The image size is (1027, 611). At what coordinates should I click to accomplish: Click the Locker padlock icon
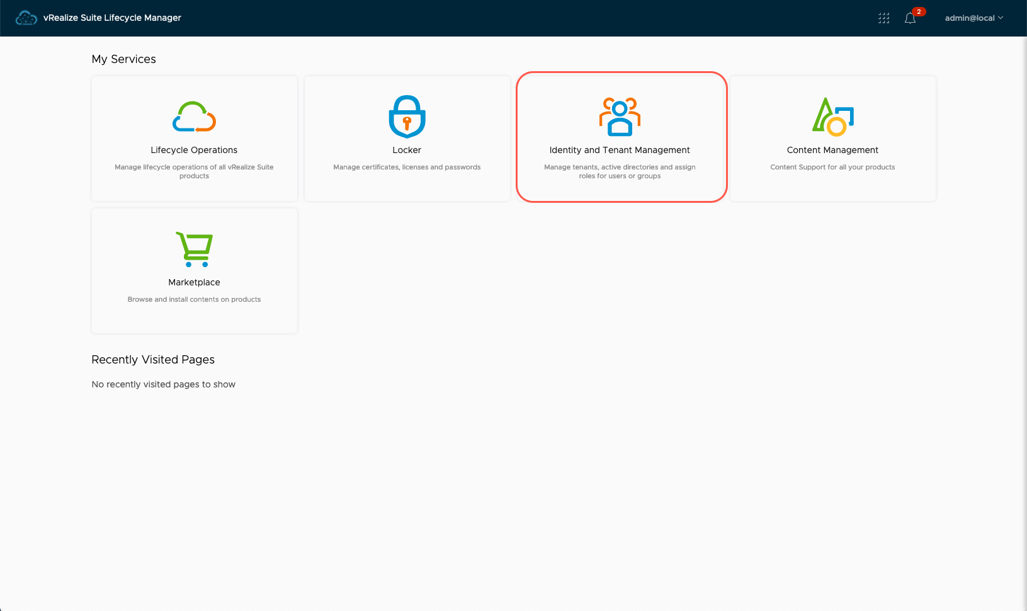point(407,117)
